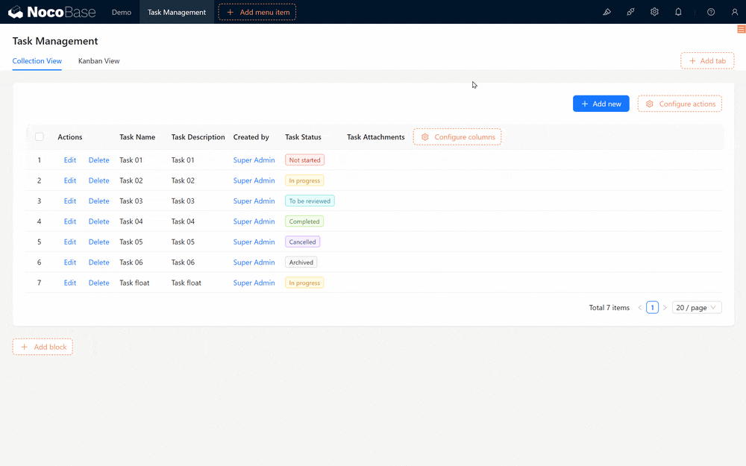Edit the Task 05 row
The height and width of the screenshot is (466, 746).
70,242
